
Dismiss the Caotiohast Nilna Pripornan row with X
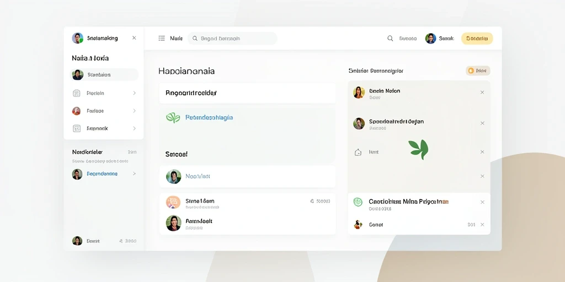pyautogui.click(x=482, y=202)
